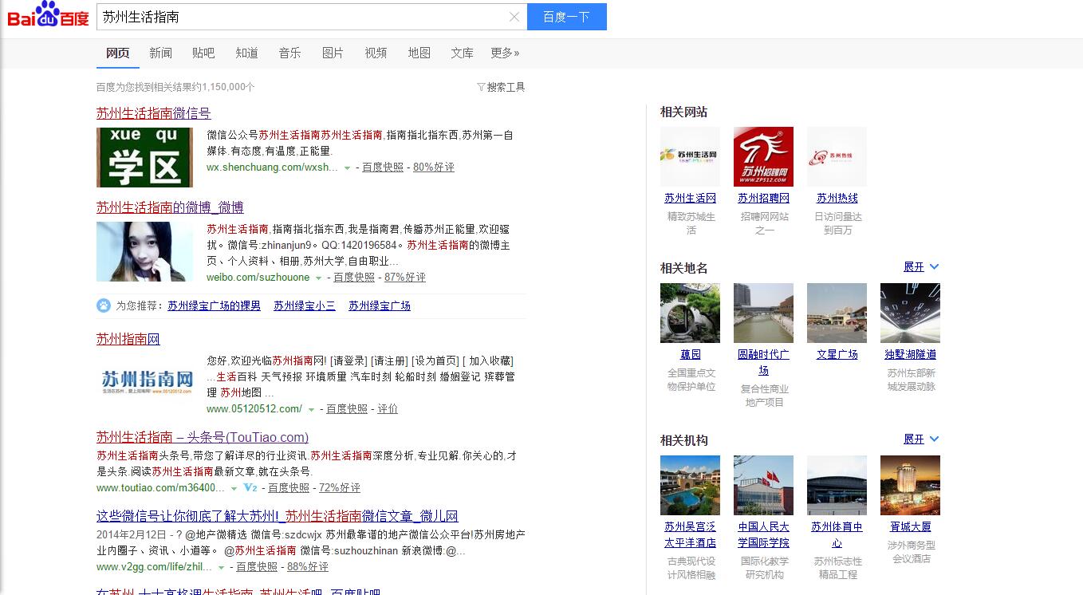Open the 苏州生活网 related site link
This screenshot has width=1083, height=595.
point(691,198)
